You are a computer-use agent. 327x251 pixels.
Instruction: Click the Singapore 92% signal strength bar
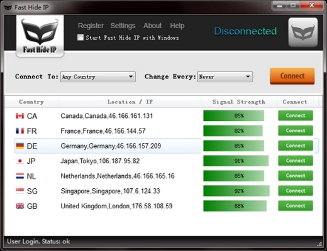tap(236, 191)
